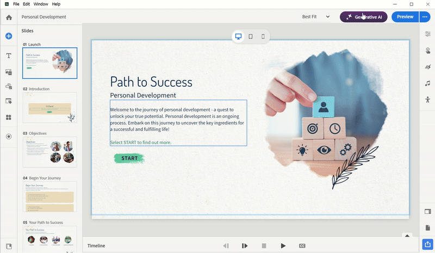Open the File menu
The height and width of the screenshot is (253, 435).
coord(16,4)
